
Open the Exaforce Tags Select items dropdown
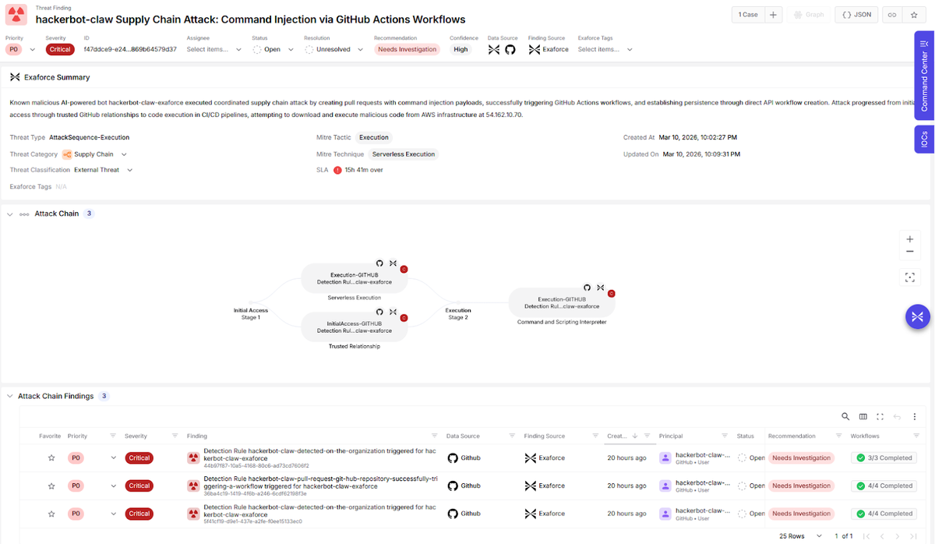point(605,49)
